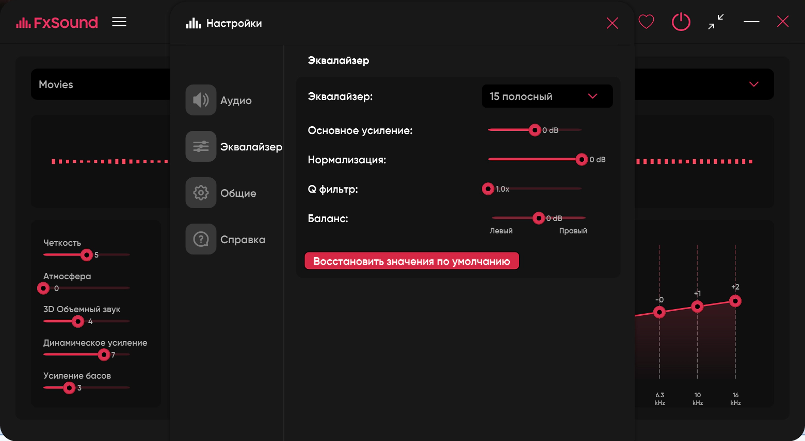Open the Общие gear icon
The image size is (805, 441).
[201, 193]
